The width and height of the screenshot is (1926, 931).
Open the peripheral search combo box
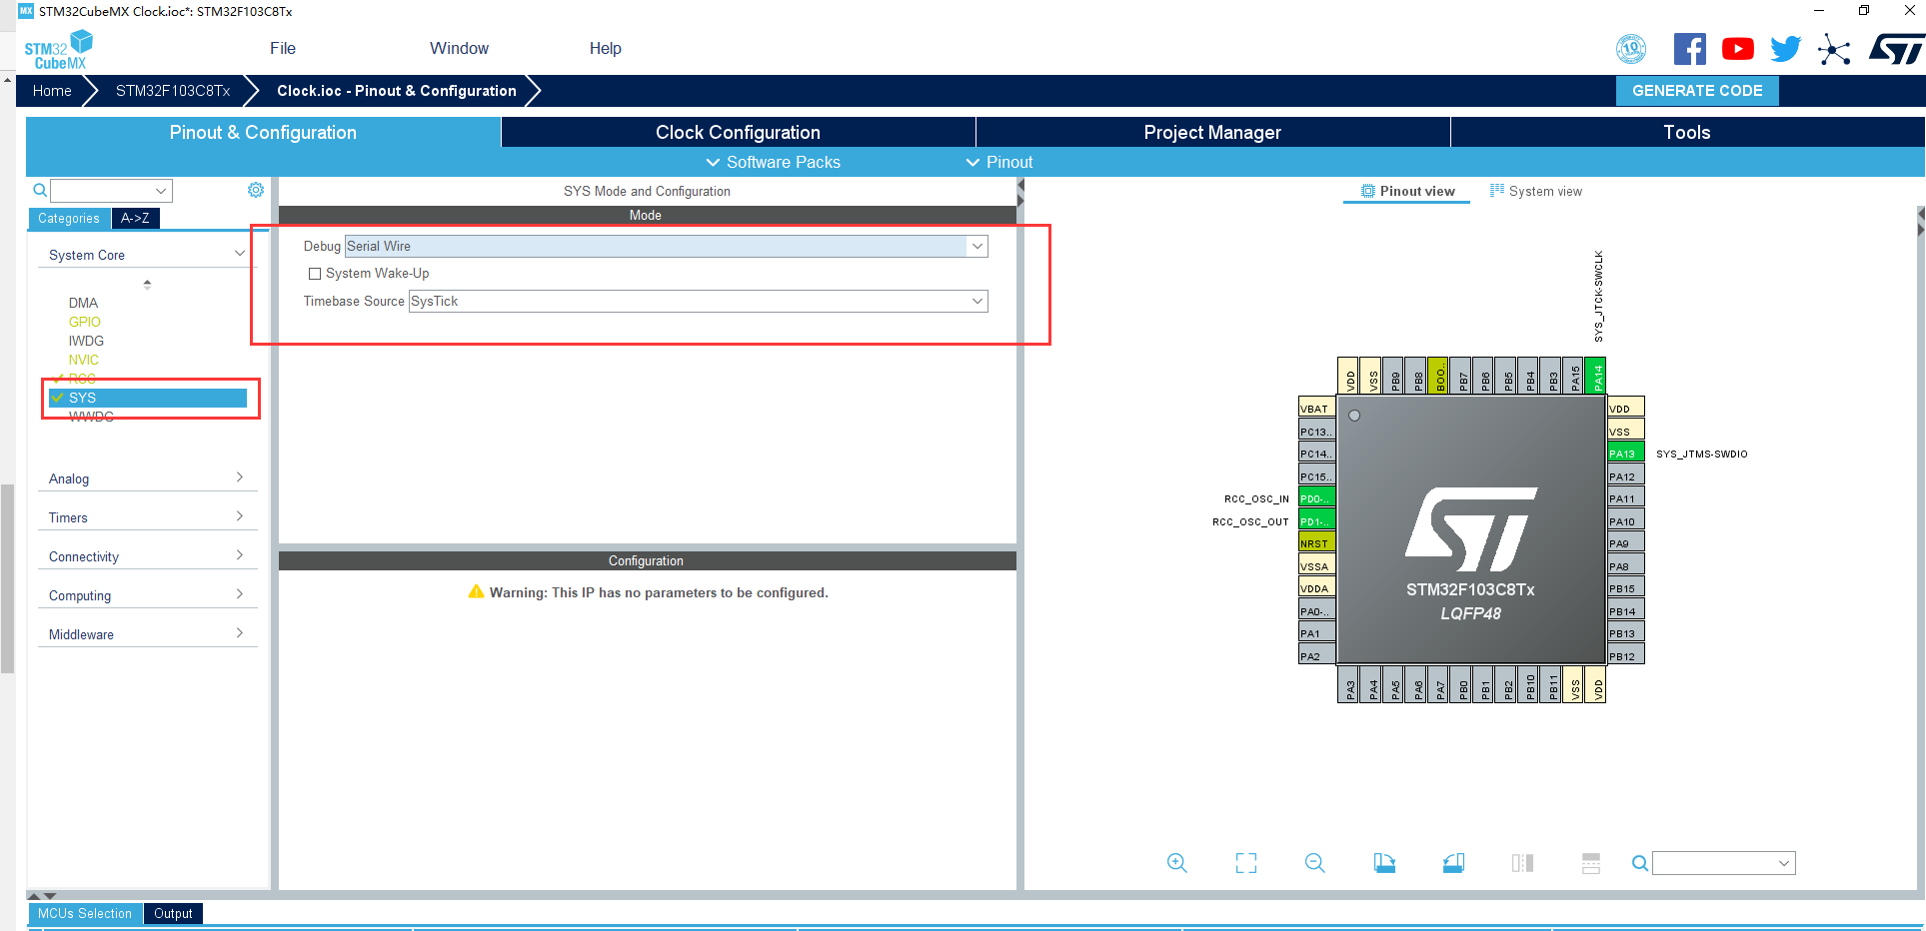click(112, 191)
